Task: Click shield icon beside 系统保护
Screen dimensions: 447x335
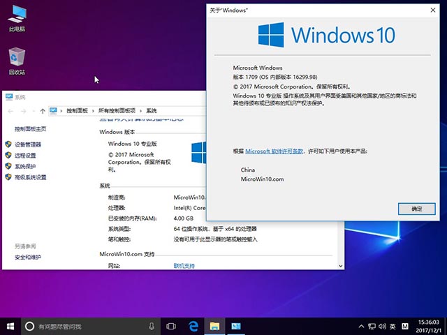Action: tap(8, 166)
